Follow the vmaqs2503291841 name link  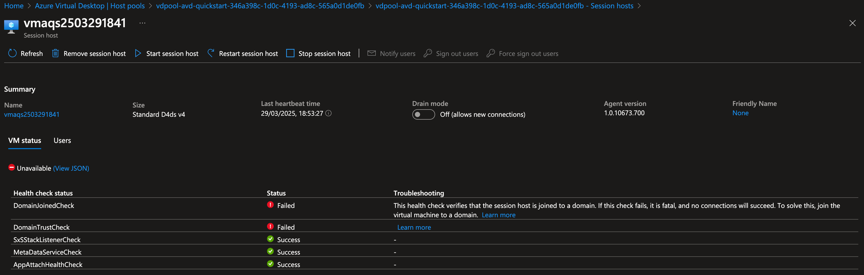coord(32,114)
